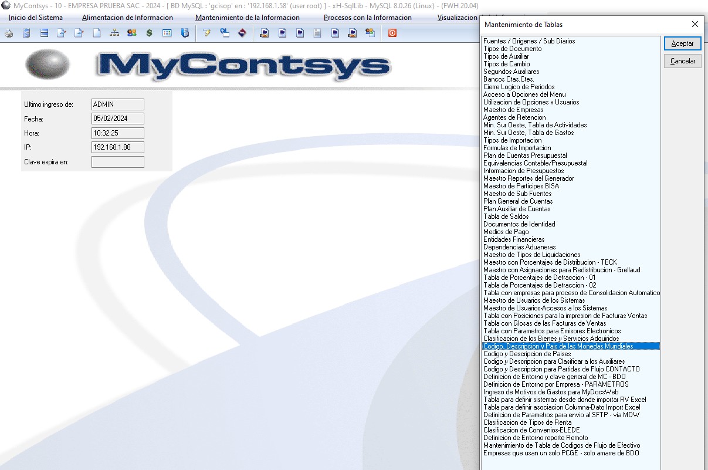Click the green dollar sign icon

150,33
